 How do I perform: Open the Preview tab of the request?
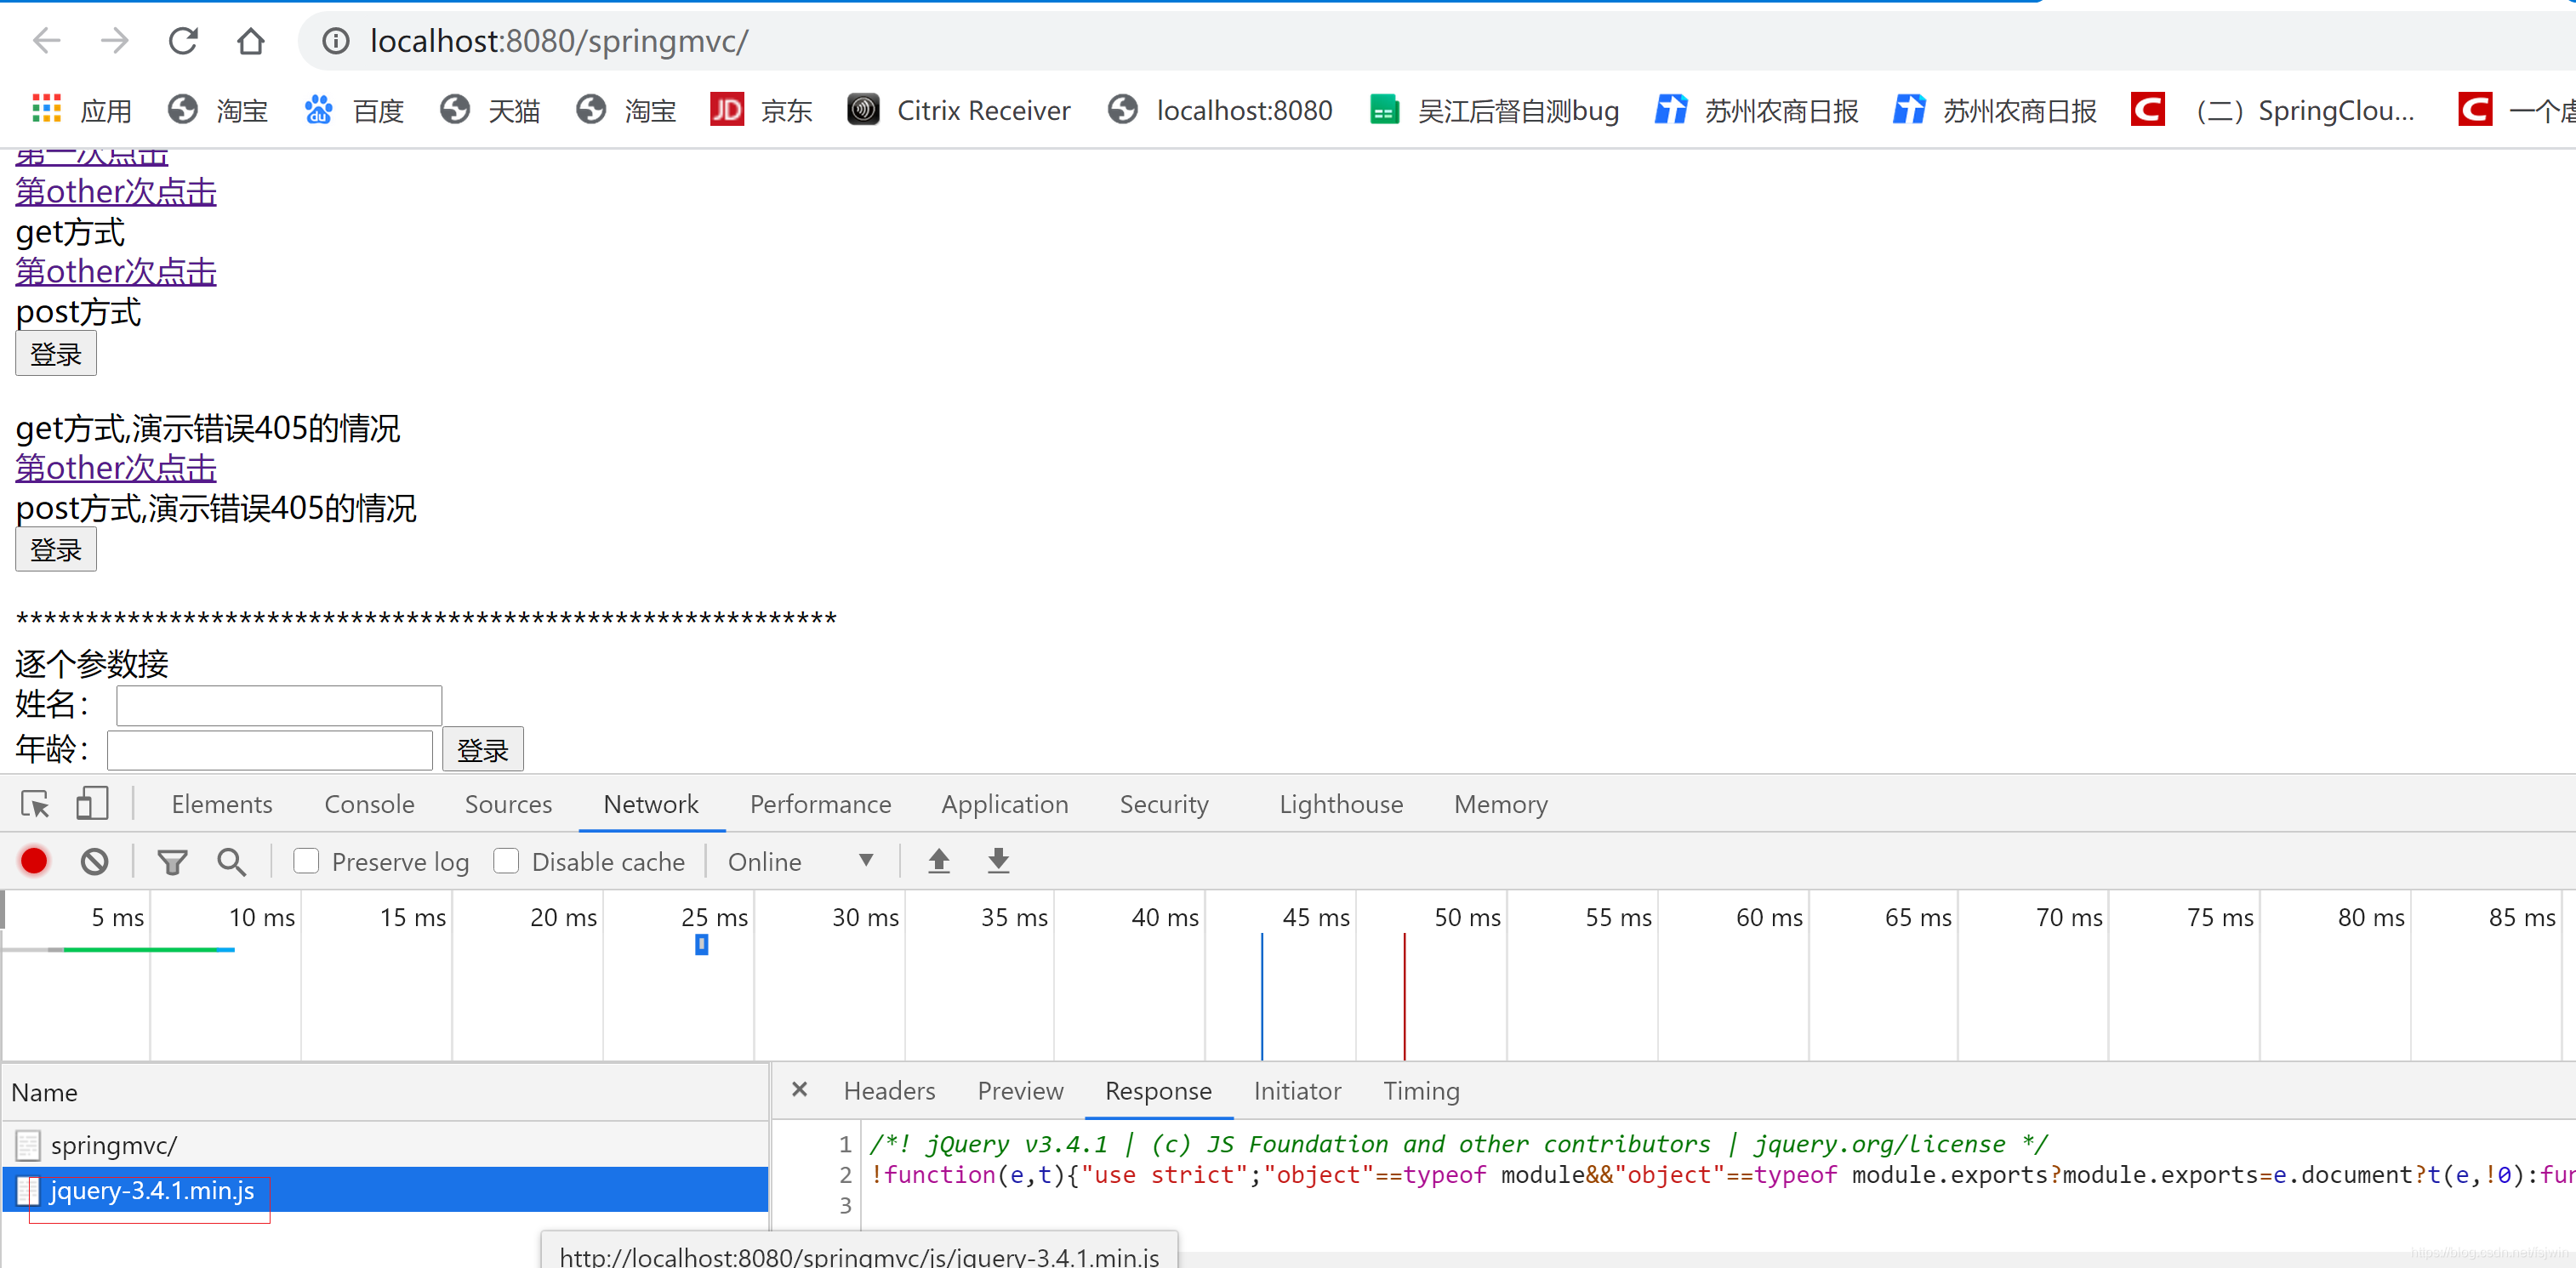(x=1020, y=1090)
